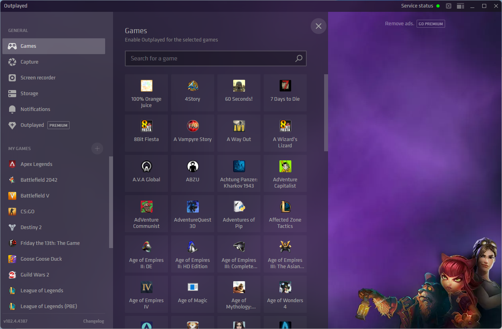
Task: Select Friday the 13th: The Game
Action: pyautogui.click(x=54, y=243)
